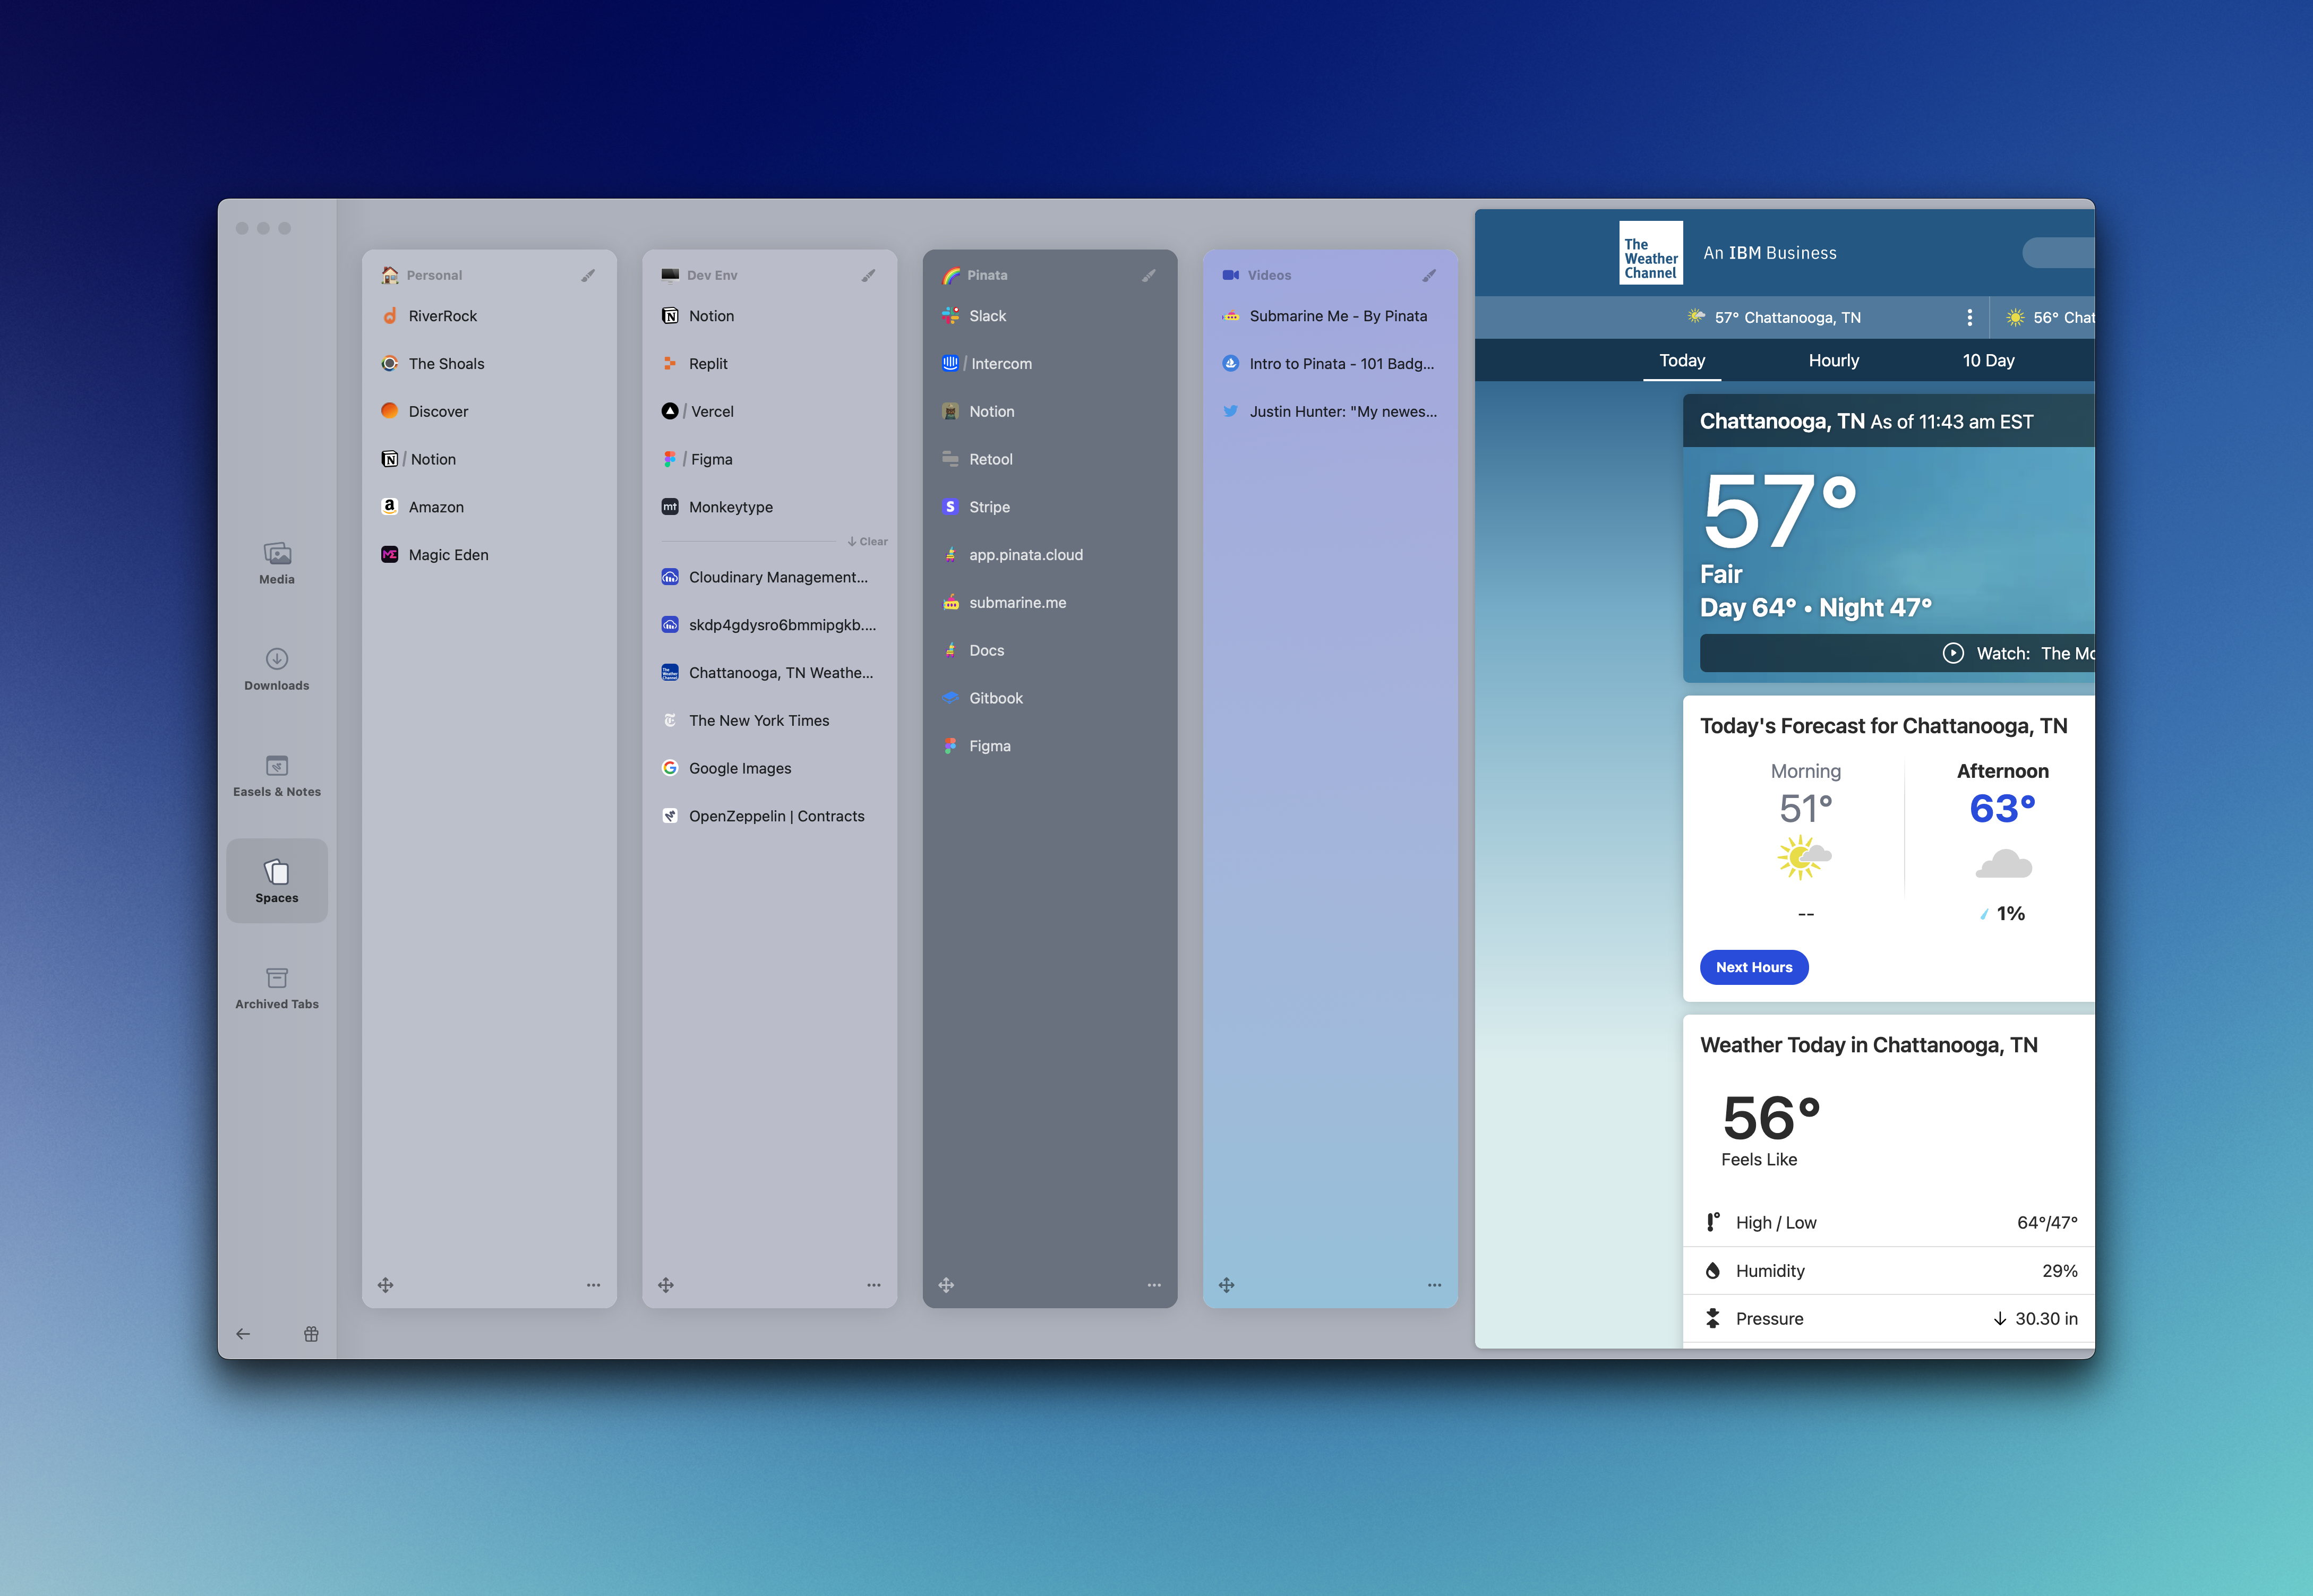
Task: Open The Shoals tab in Personal
Action: [x=489, y=364]
